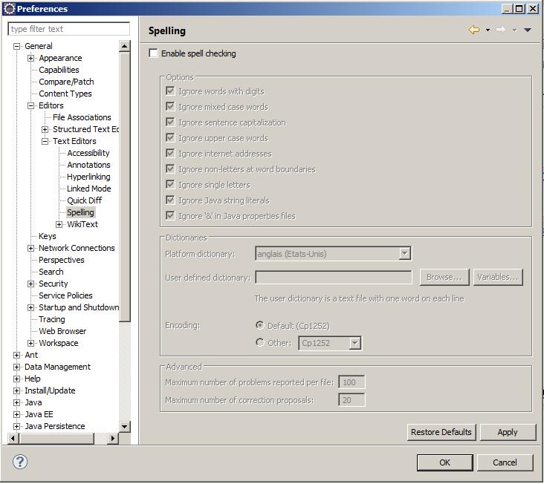Click the help question mark icon
This screenshot has width=544, height=484.
click(x=20, y=462)
